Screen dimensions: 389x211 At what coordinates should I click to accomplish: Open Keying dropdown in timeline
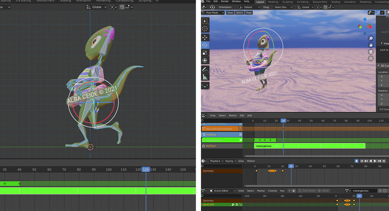pyautogui.click(x=231, y=161)
